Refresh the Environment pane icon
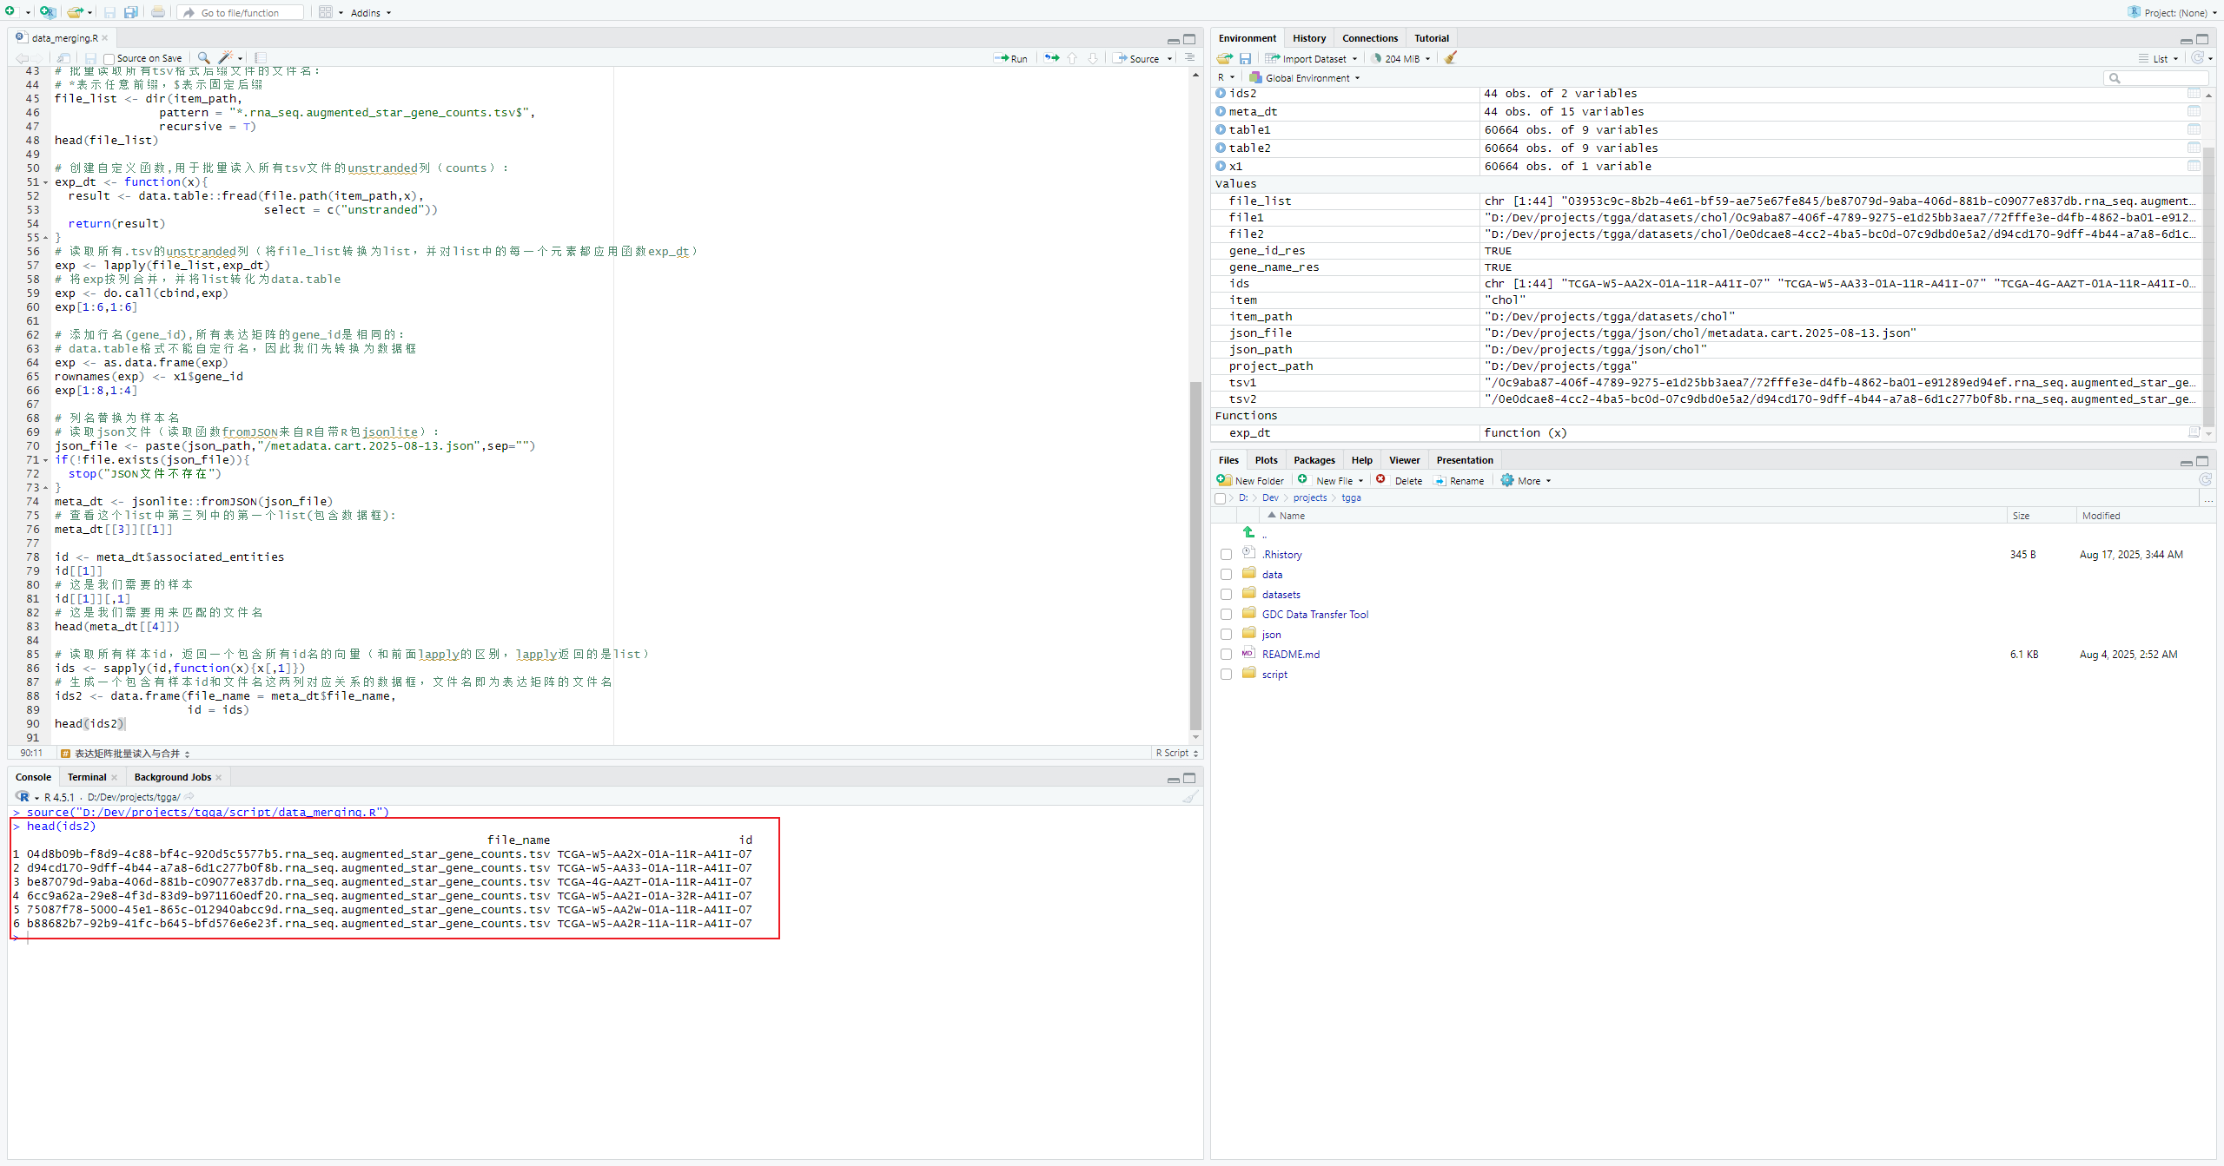The width and height of the screenshot is (2224, 1166). [x=2198, y=57]
